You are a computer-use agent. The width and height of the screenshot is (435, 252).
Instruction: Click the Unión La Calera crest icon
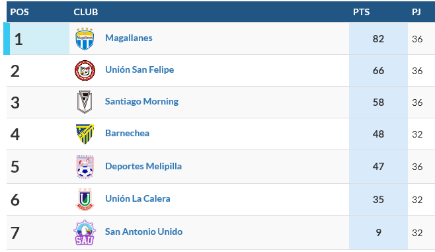(85, 199)
